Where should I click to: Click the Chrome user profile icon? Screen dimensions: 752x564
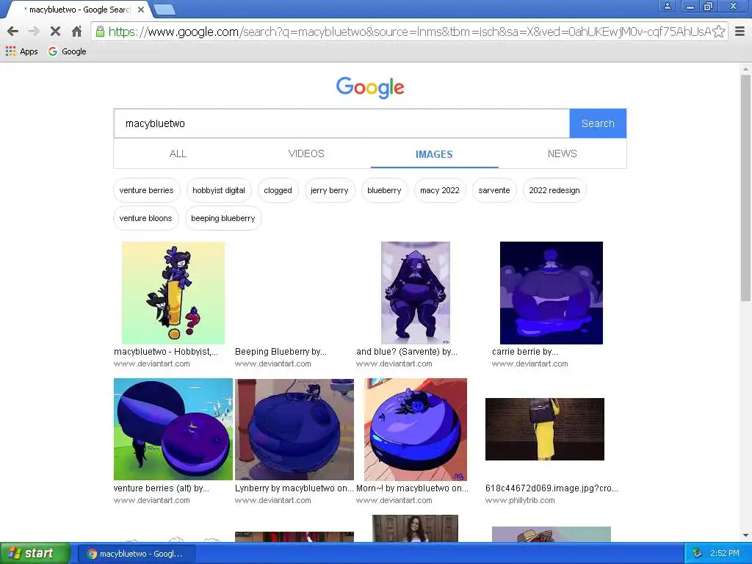pyautogui.click(x=667, y=6)
